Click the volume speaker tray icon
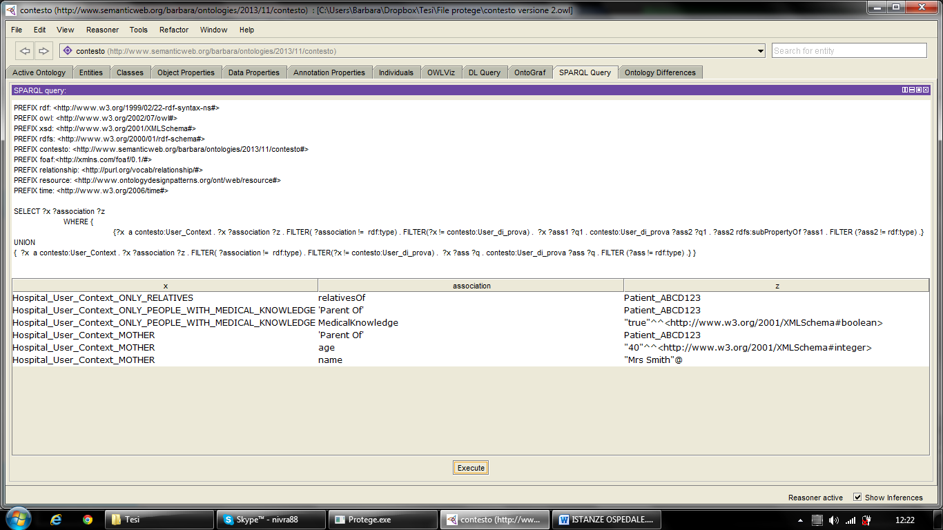 (x=833, y=520)
